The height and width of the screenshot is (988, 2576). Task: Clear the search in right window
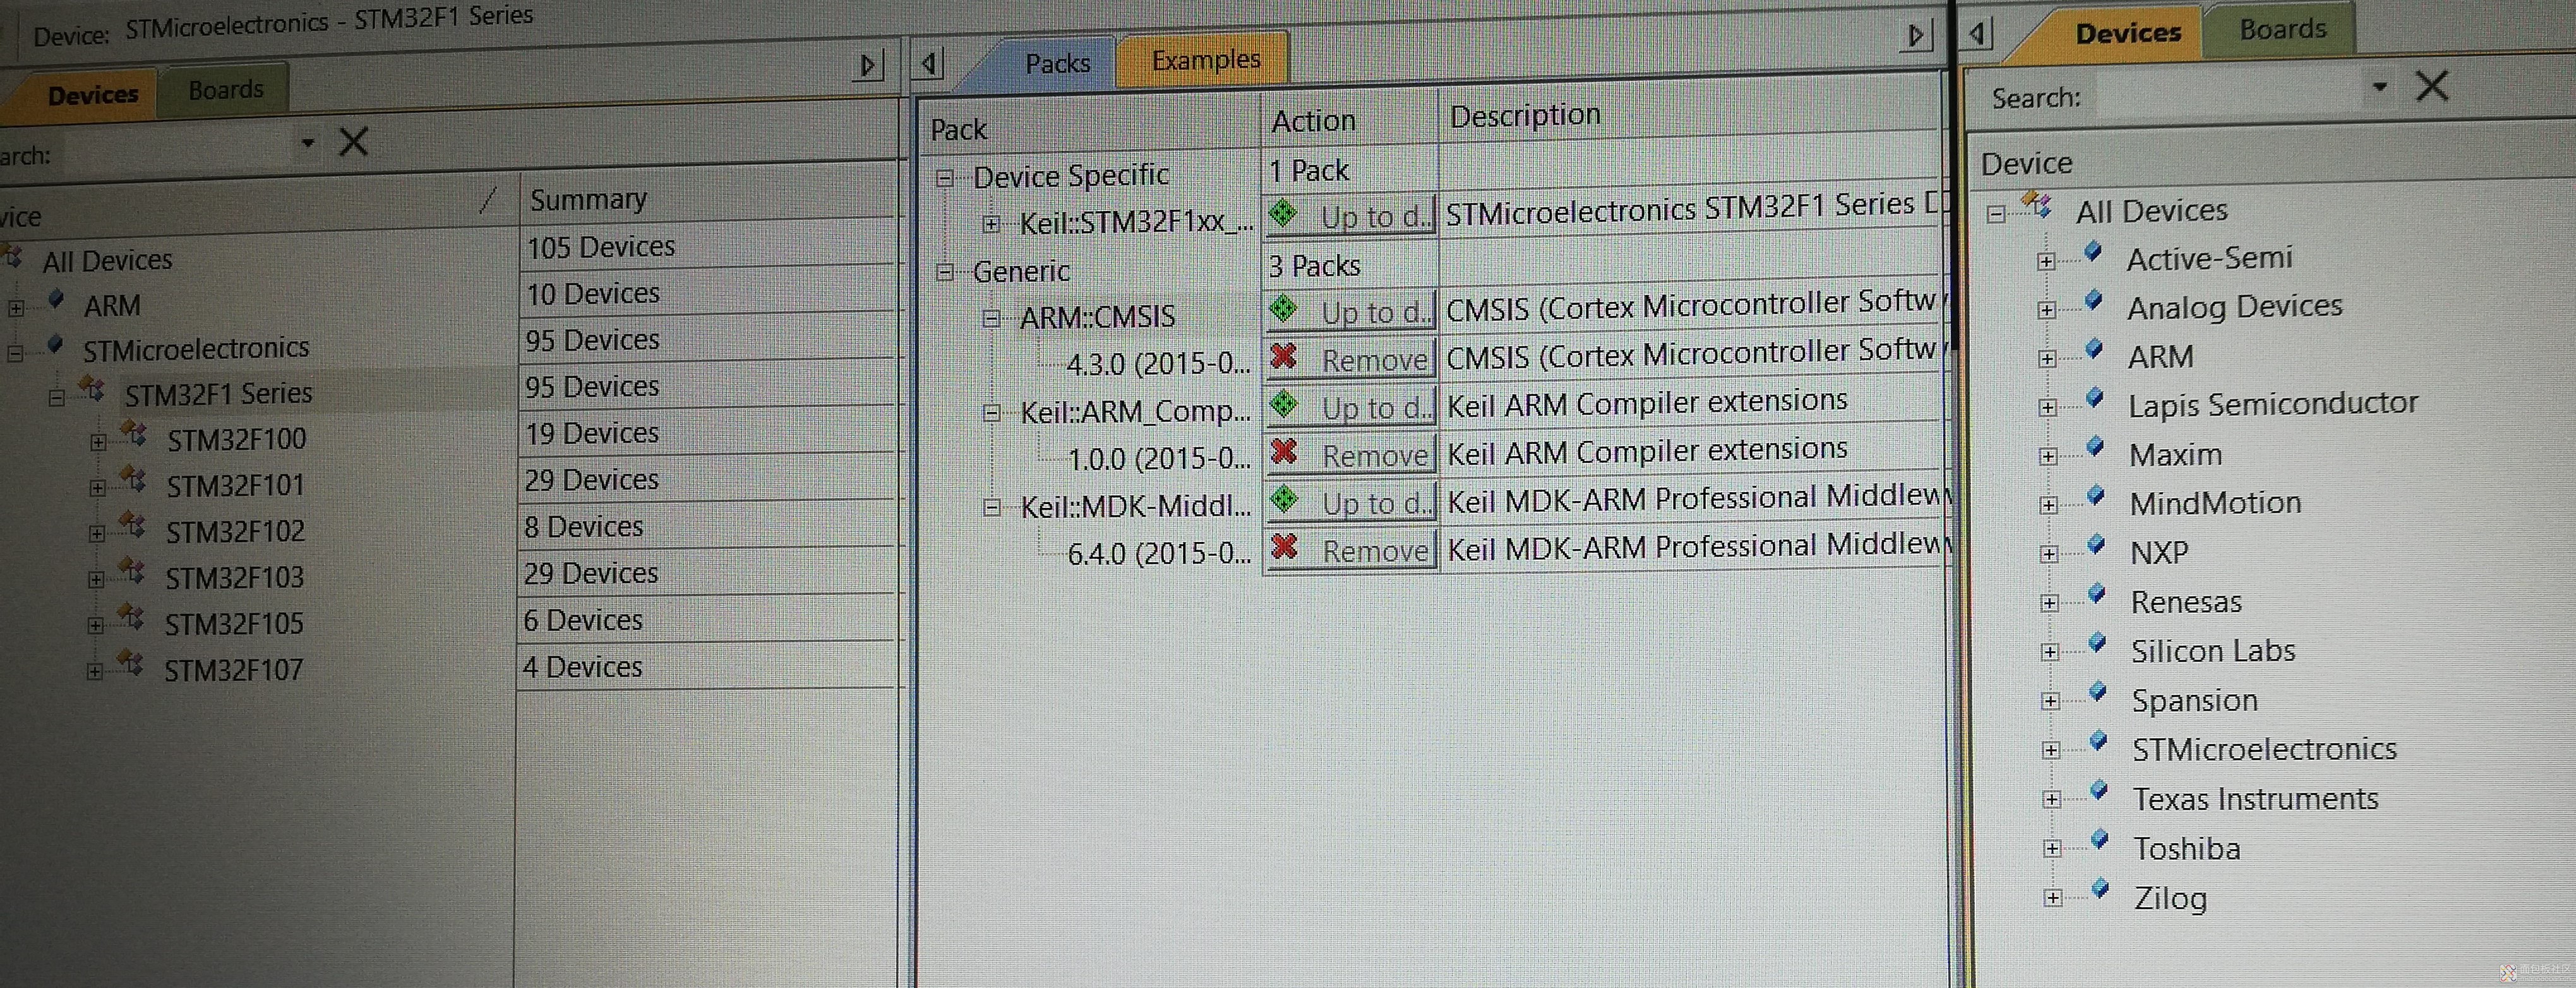pos(2432,86)
